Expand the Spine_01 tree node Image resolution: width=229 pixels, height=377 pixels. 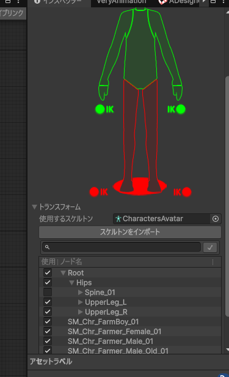80,292
